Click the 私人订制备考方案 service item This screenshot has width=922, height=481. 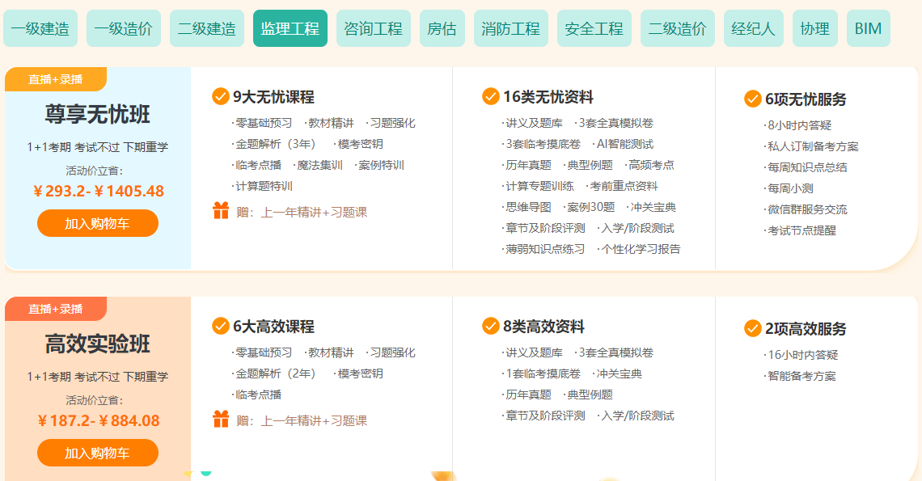point(813,146)
